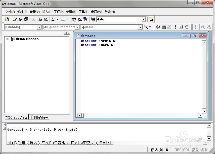Open the 窗口(W) menu
215x154 pixels.
(96, 12)
